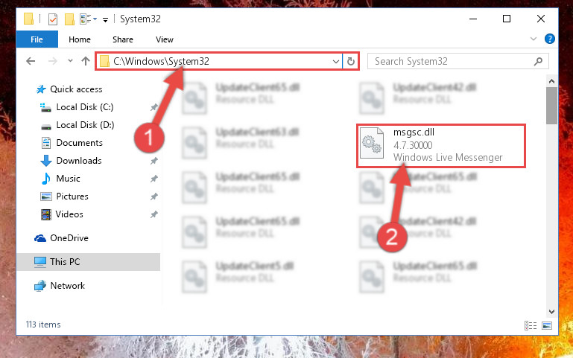Open the recent locations dropdown arrow
This screenshot has height=358, width=573.
point(70,61)
